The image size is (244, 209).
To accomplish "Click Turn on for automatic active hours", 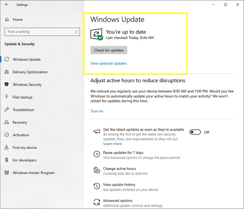I will tap(97, 111).
